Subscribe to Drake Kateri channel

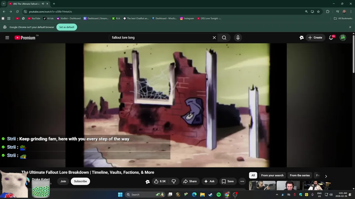[80, 181]
